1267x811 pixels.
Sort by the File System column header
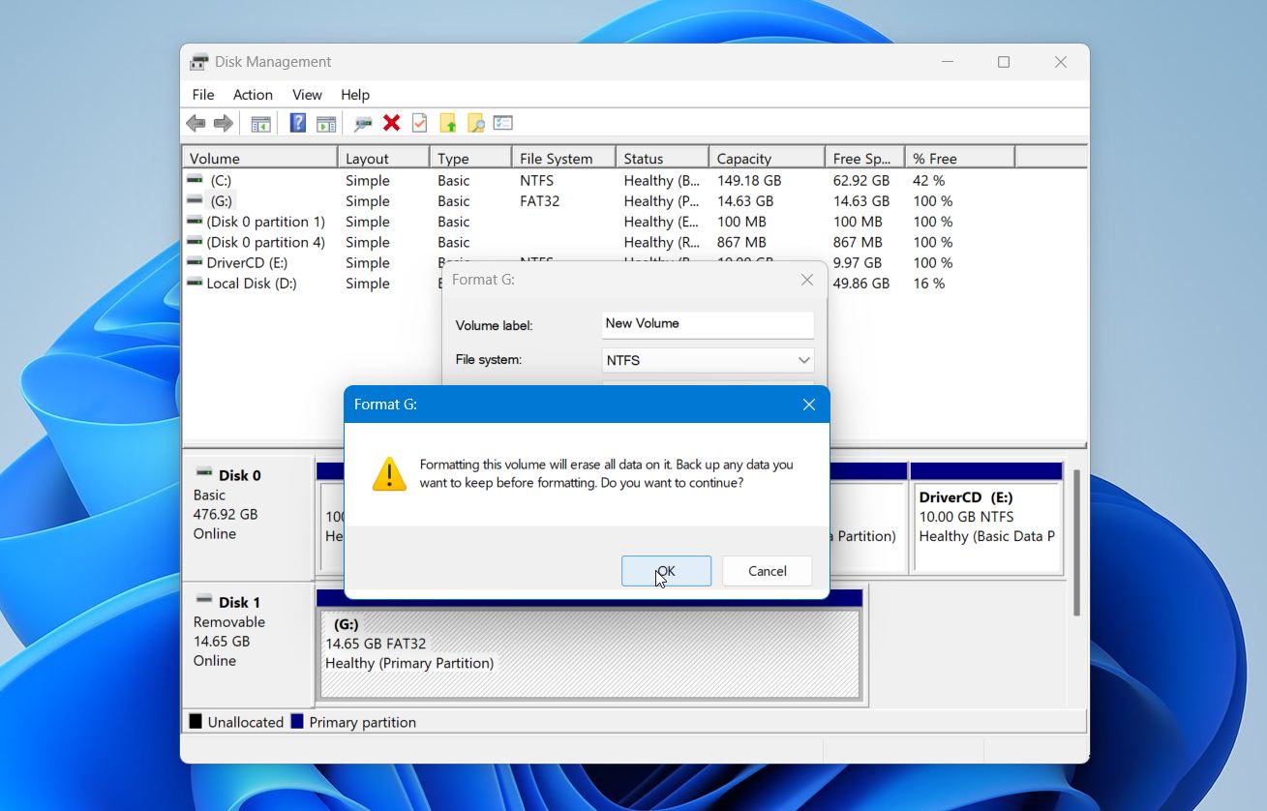click(x=563, y=158)
